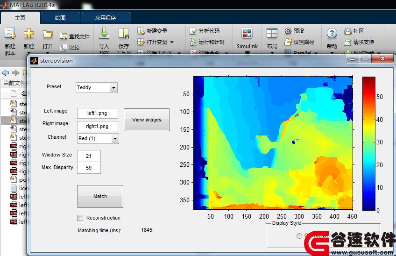The width and height of the screenshot is (396, 256).
Task: Click the View images button
Action: coord(147,120)
